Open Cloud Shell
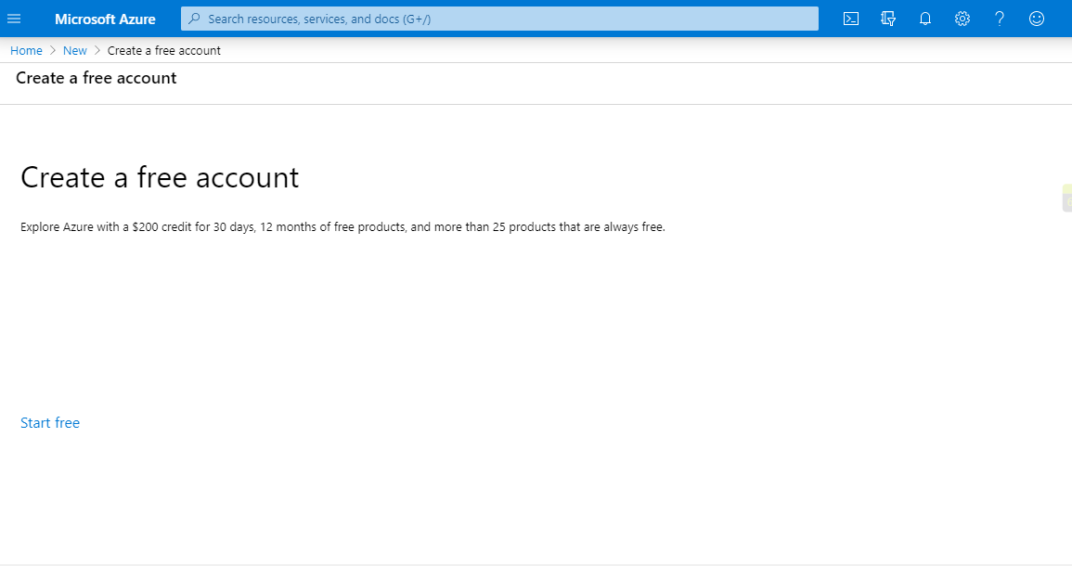 (850, 19)
